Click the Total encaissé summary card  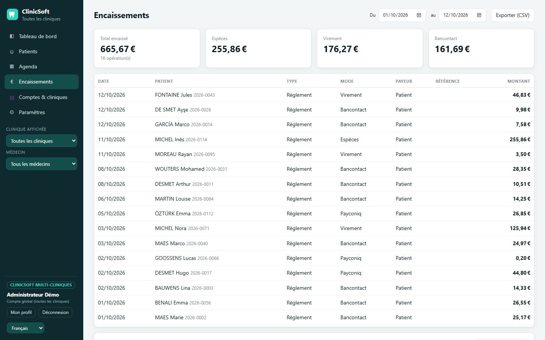(147, 48)
